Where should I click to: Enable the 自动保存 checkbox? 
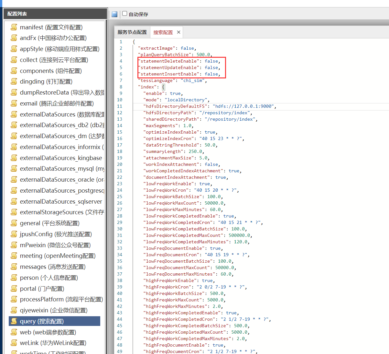pyautogui.click(x=125, y=14)
